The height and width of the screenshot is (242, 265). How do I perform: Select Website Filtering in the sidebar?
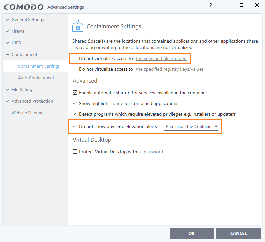28,113
